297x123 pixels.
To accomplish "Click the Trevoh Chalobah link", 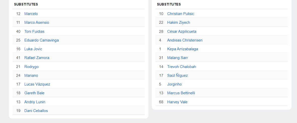I will point(181,67).
